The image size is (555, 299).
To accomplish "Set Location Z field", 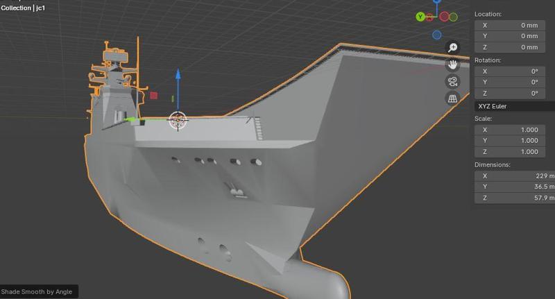I will (509, 47).
